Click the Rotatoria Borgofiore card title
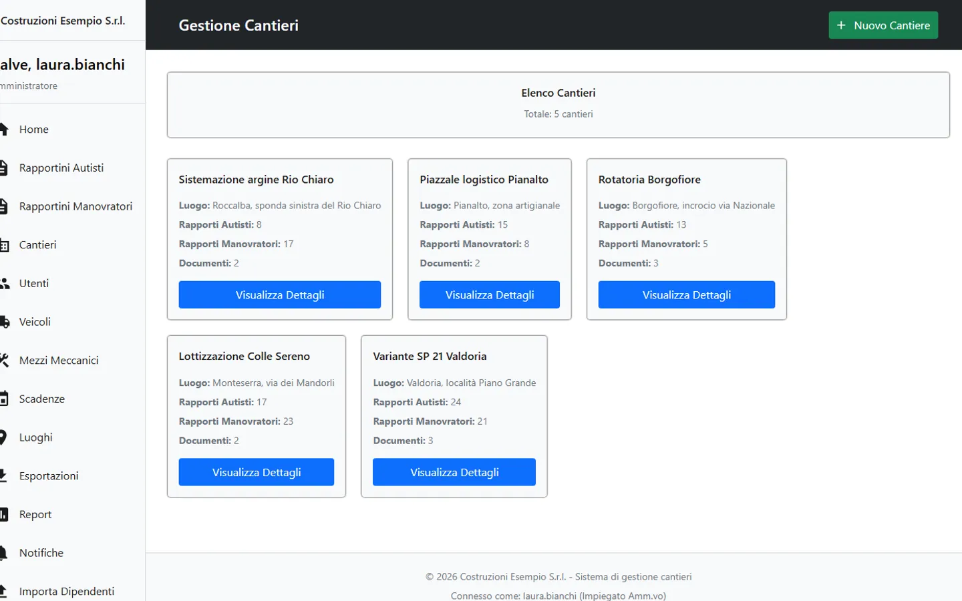Screen dimensions: 962x601 tap(649, 180)
